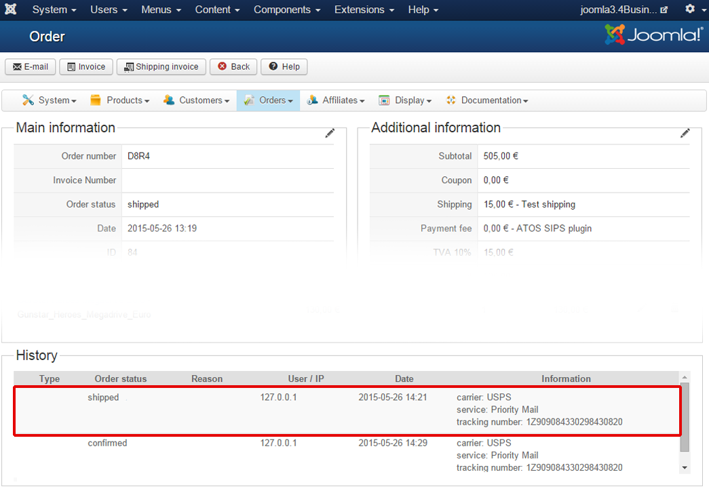Open the joomla3.4Busin... site link
709x491 pixels.
(624, 9)
